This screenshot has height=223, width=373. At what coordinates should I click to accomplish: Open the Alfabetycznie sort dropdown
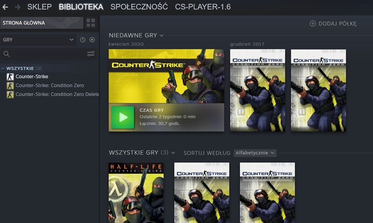255,153
